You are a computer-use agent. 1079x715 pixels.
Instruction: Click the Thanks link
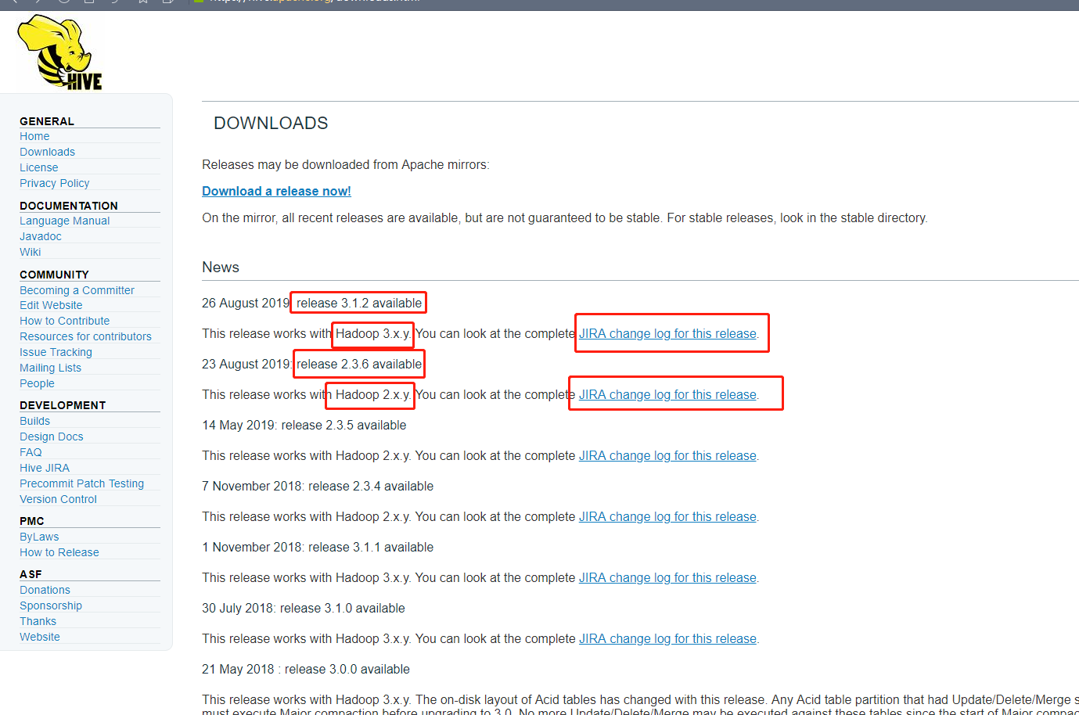38,621
